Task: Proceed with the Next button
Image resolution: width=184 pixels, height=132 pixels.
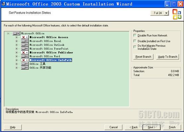Action: (151, 127)
